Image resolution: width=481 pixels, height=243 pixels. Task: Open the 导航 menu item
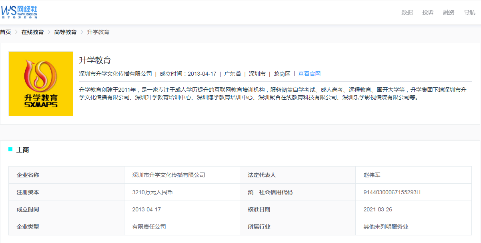coord(469,12)
